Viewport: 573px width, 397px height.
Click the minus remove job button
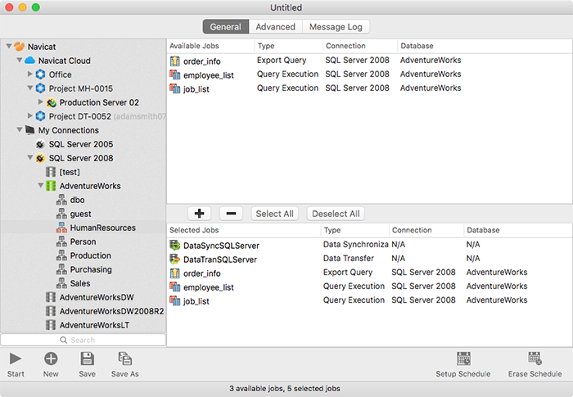pos(231,214)
